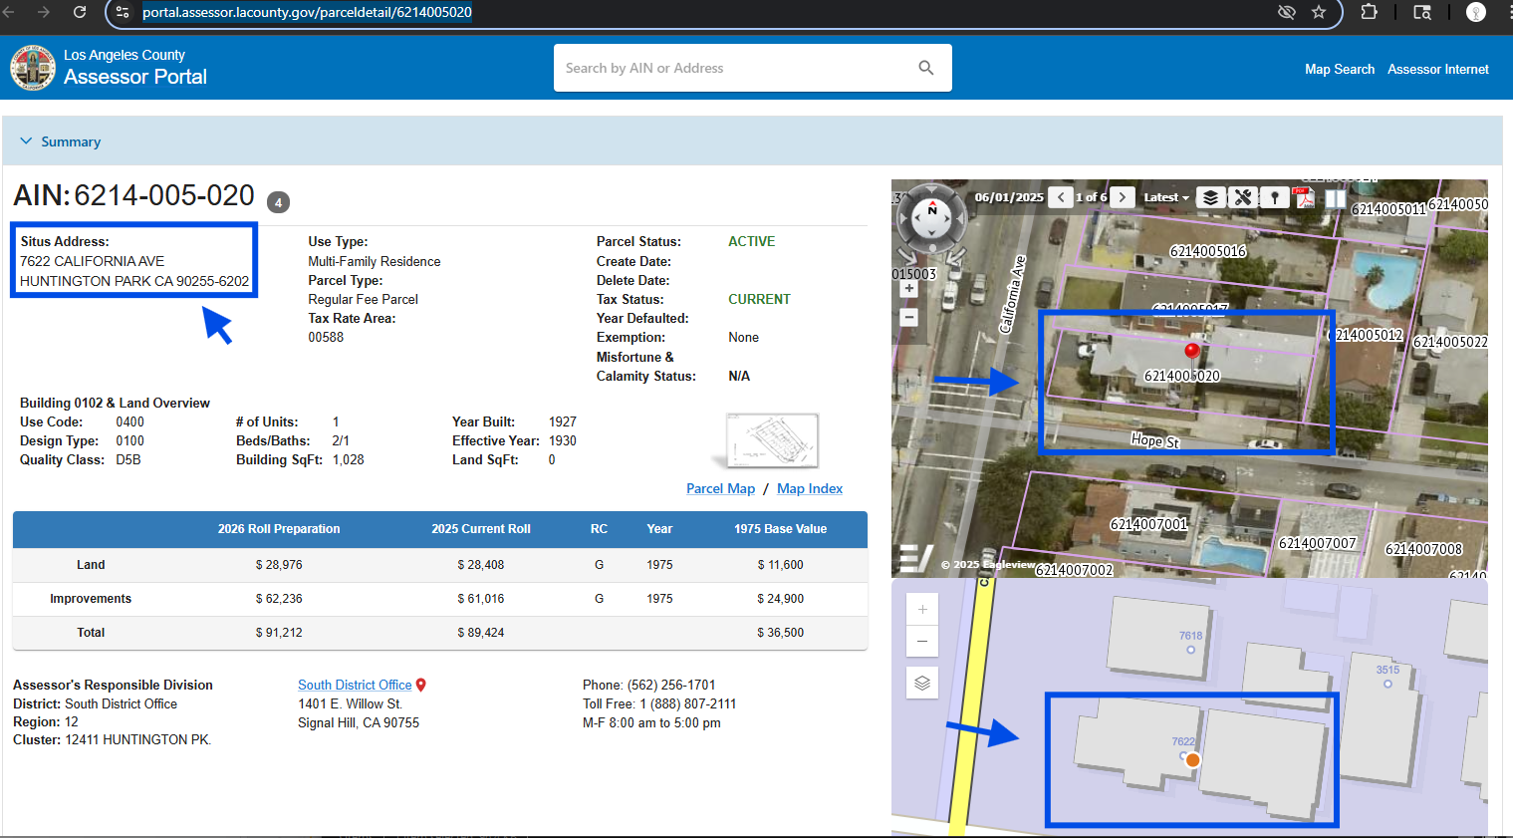Open Map Search in the header
1513x838 pixels.
pos(1339,69)
